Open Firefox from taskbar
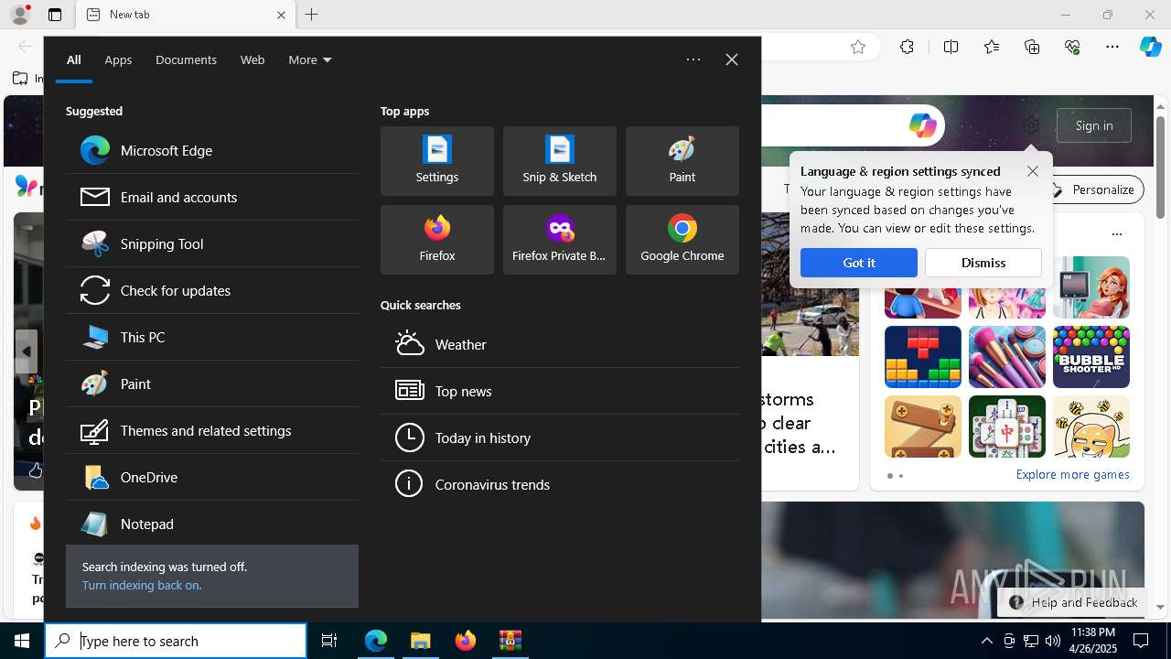 pos(466,641)
